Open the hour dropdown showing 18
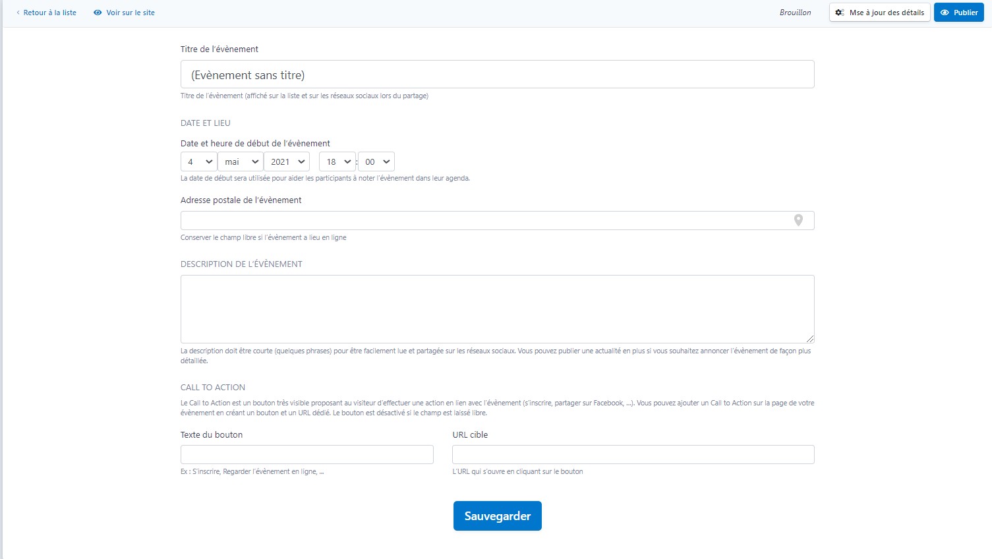Screen dimensions: 992x559 [x=337, y=162]
